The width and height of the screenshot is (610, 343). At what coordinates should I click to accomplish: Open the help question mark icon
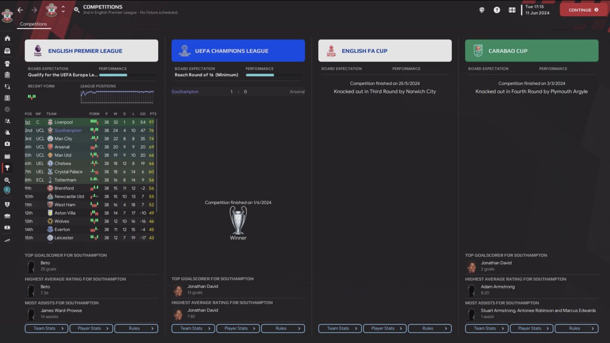click(x=497, y=10)
